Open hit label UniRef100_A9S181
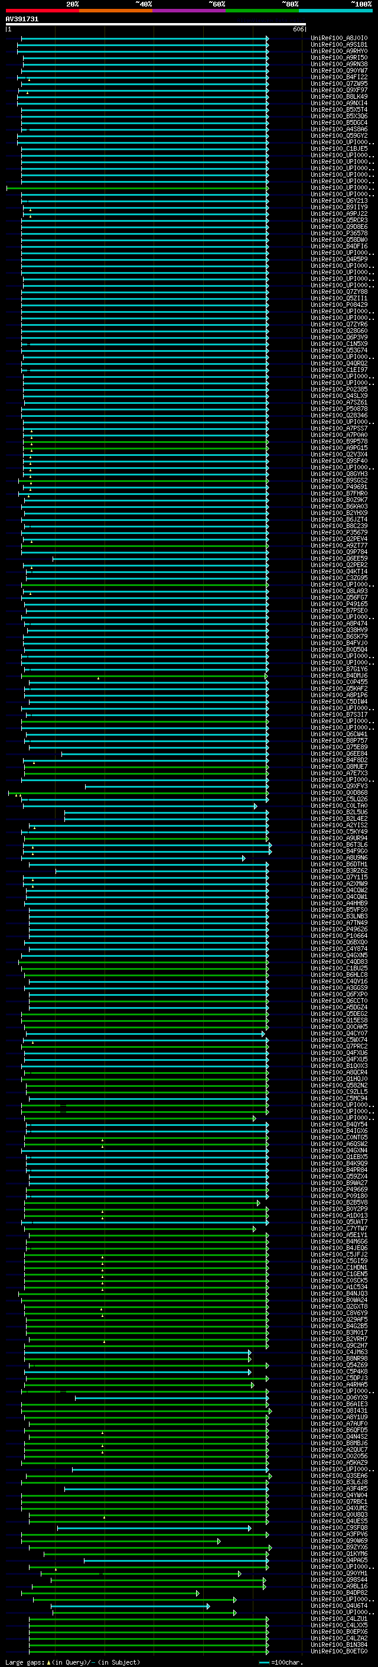This screenshot has width=378, height=1667. (x=339, y=45)
